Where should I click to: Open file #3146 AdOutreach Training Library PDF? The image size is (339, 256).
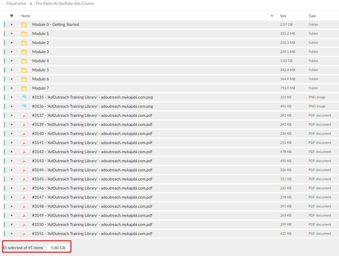[92, 188]
